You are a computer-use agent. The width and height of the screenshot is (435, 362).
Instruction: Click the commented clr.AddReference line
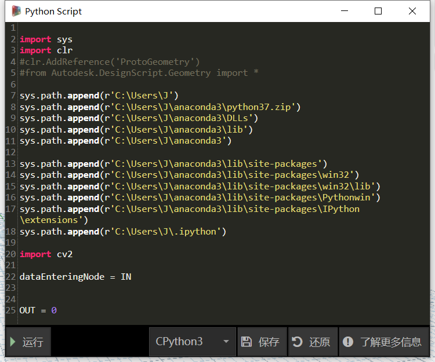(110, 62)
